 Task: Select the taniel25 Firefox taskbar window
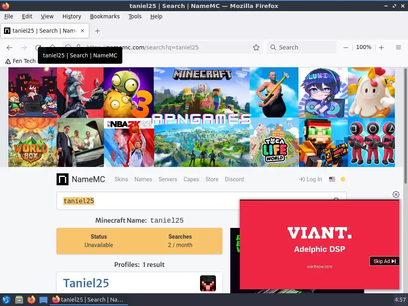pos(89,300)
